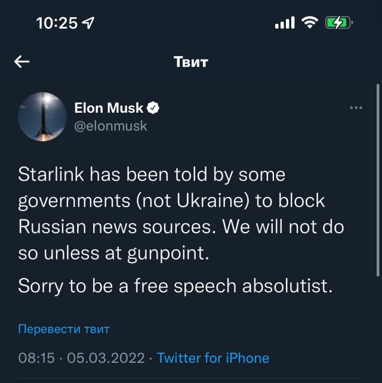Tap the Твит header title
The height and width of the screenshot is (383, 382).
pyautogui.click(x=190, y=62)
